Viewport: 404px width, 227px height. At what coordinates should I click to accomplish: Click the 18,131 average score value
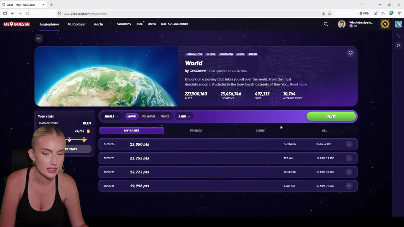tap(86, 123)
